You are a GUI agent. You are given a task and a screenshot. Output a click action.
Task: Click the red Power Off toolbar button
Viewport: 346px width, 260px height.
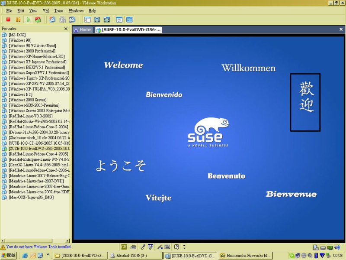8,19
